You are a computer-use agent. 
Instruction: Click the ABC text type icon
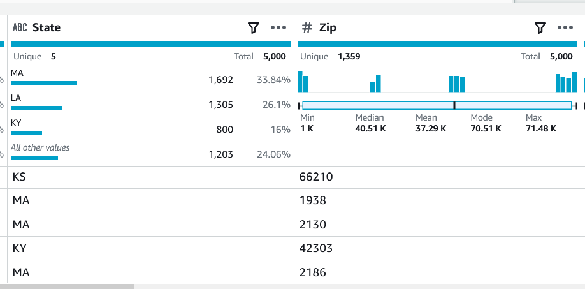20,28
